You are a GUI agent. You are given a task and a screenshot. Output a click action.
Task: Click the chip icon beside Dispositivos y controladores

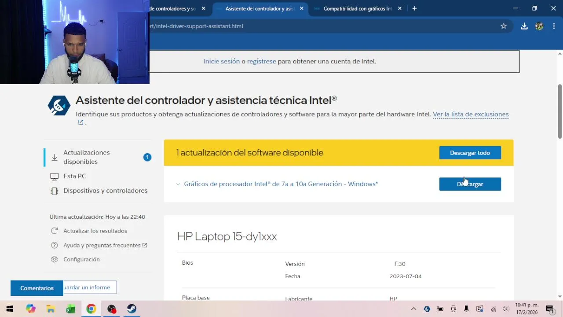tap(55, 191)
